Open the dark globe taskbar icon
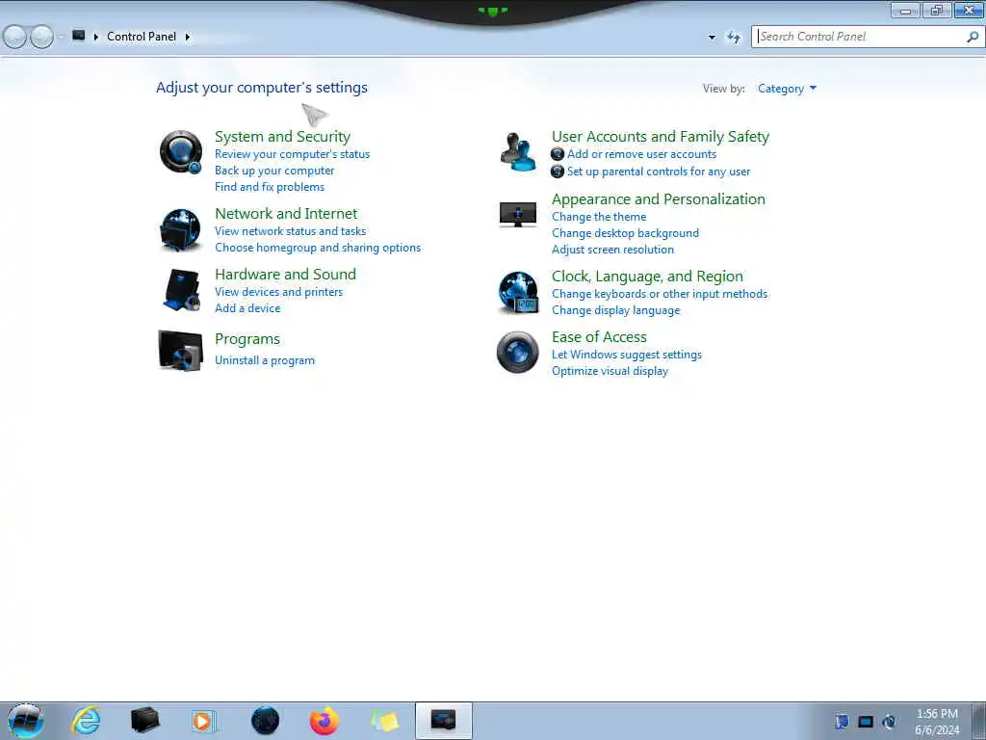Viewport: 986px width, 740px height. (265, 721)
